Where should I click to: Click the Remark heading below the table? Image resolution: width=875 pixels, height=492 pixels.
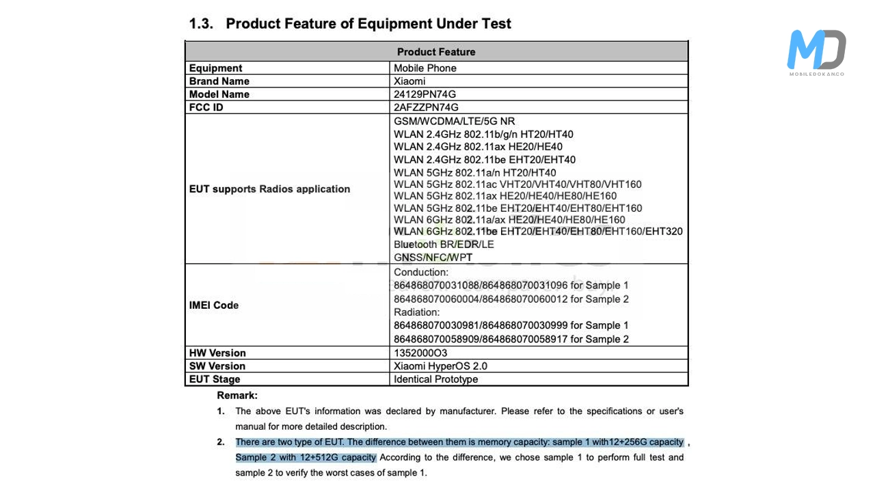tap(237, 395)
